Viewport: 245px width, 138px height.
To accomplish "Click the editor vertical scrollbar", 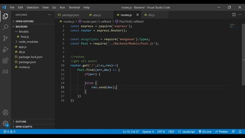I will 243,54.
